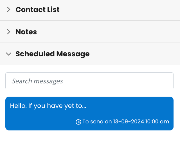Collapse the Scheduled Message chevron
The image size is (180, 151).
point(9,54)
